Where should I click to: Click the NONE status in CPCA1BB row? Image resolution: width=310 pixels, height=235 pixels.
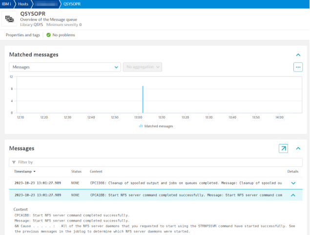tap(75, 195)
